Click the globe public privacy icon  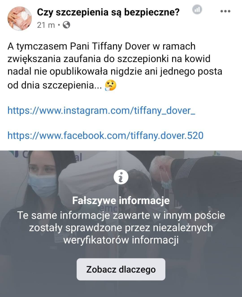pos(66,25)
